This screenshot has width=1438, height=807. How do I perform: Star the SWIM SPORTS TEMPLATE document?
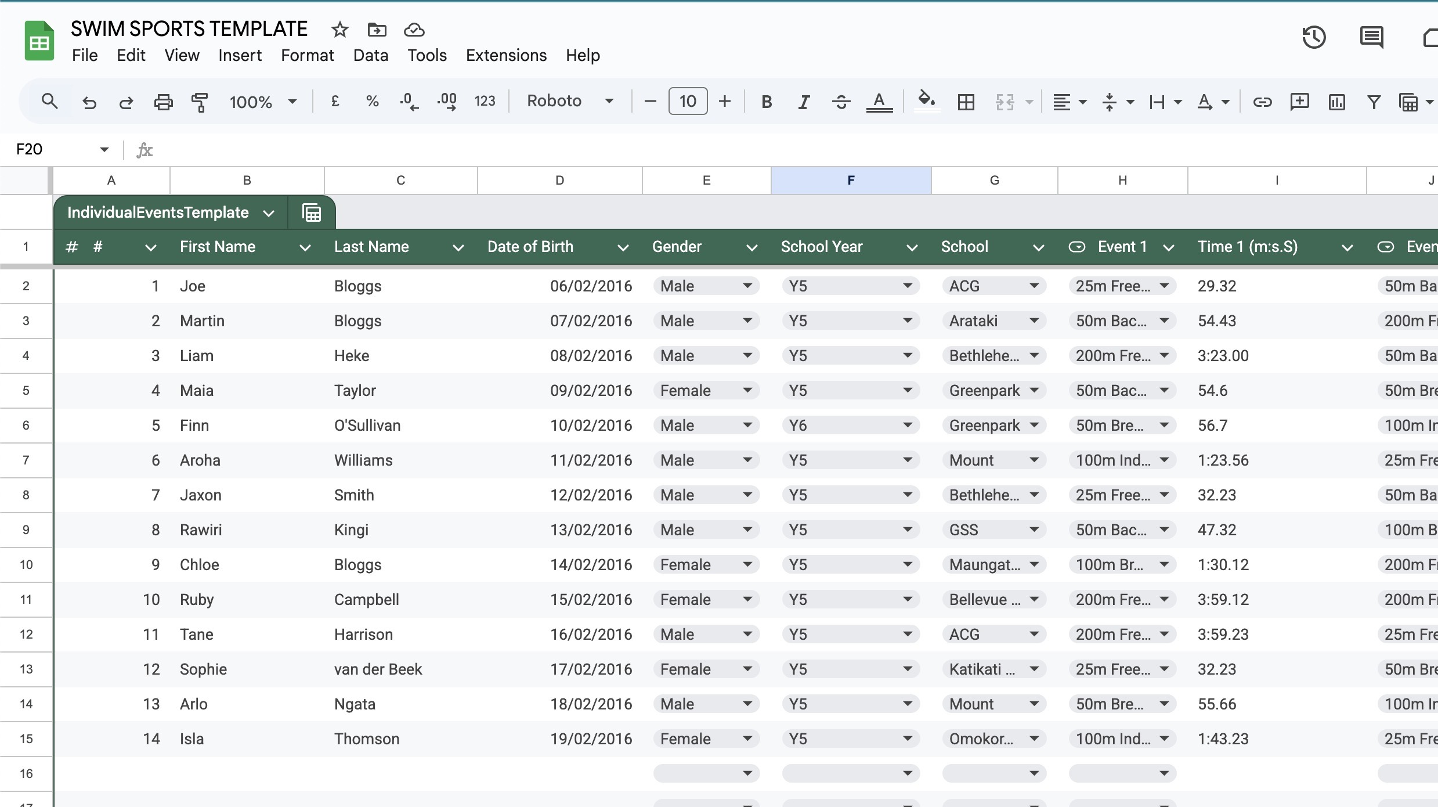coord(340,30)
